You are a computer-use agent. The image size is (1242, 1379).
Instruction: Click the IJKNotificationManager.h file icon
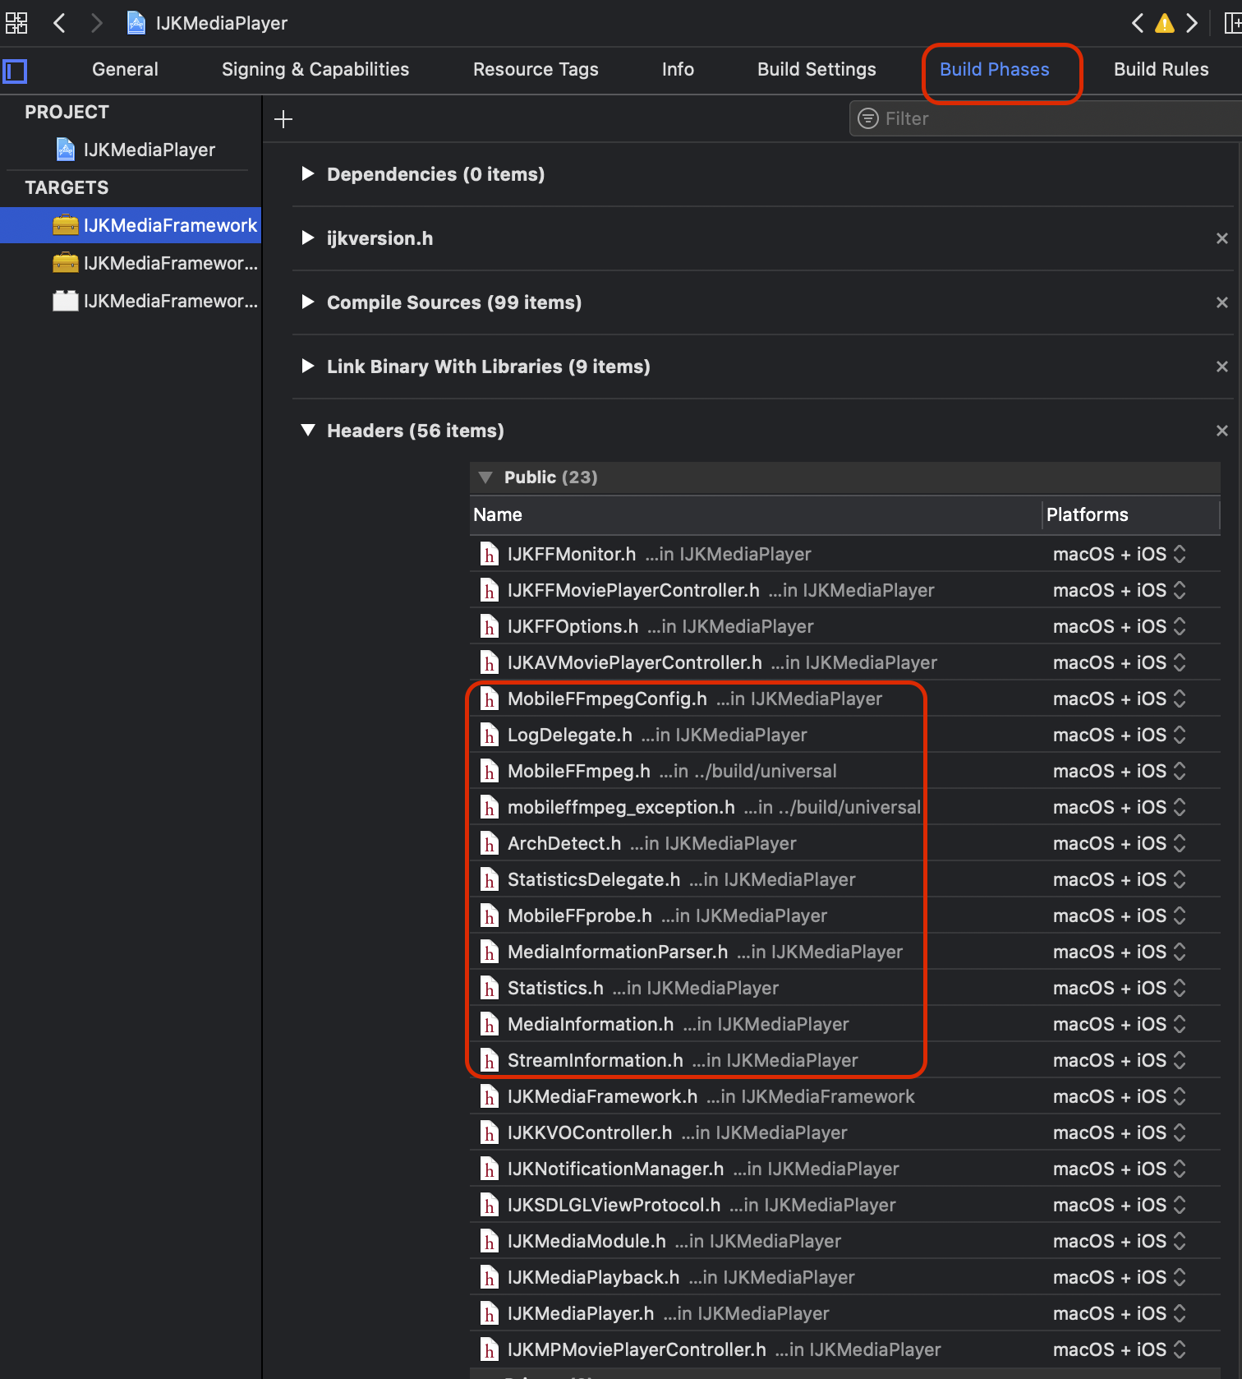pos(490,1169)
